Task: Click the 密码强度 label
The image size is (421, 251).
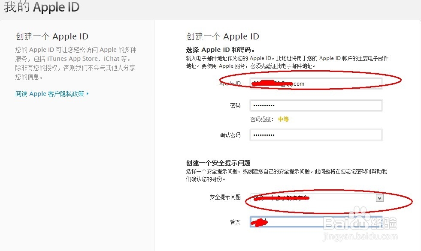Action: (x=262, y=119)
